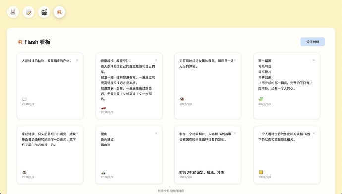Screen dimensions: 342x194
Task: Open the notepad pencil icon page
Action: point(29,12)
